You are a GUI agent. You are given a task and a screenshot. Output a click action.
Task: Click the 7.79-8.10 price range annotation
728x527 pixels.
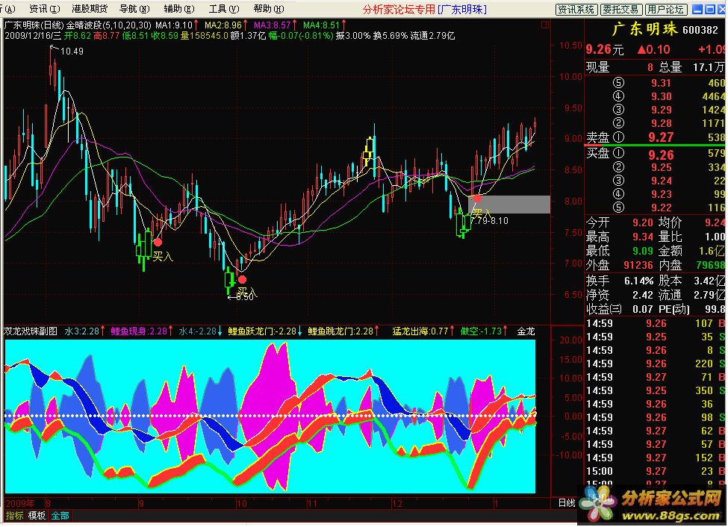coord(489,221)
